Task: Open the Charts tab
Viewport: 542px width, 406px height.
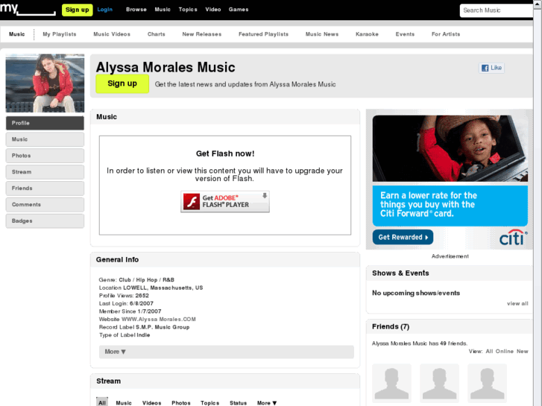Action: point(157,34)
